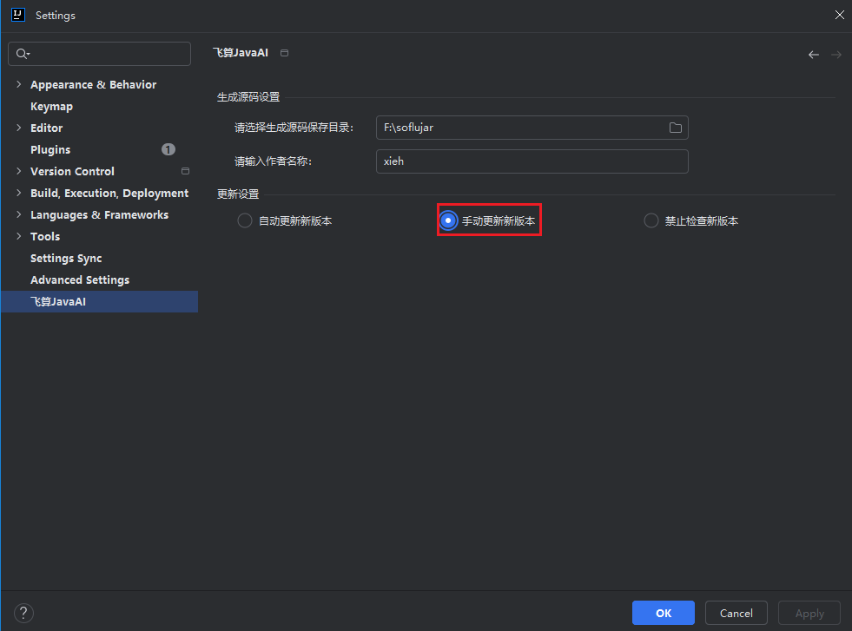Click the IntelliJ IDEA logo in title bar
The width and height of the screenshot is (852, 631).
pyautogui.click(x=18, y=15)
